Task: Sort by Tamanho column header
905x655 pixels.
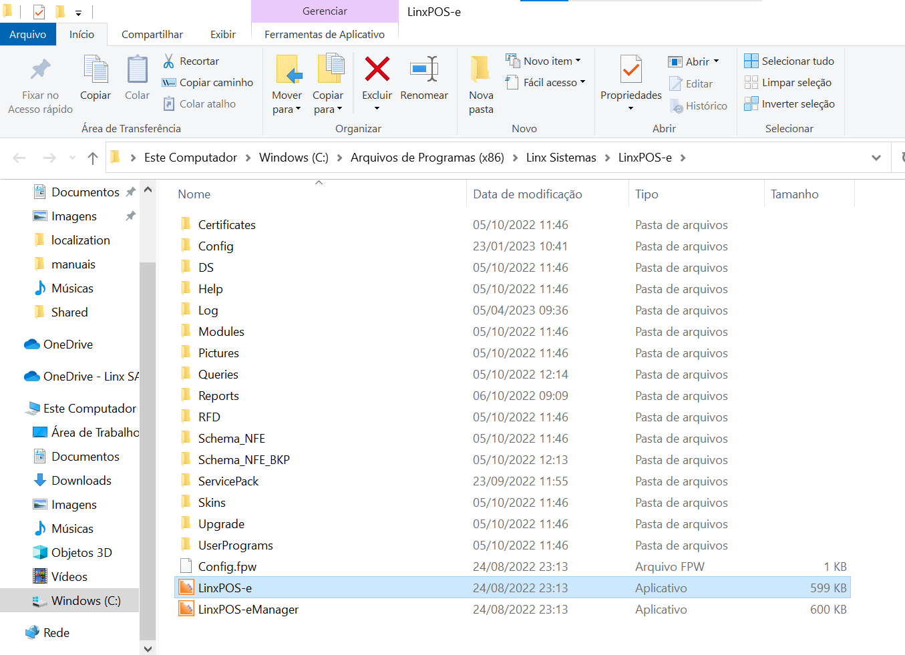Action: [795, 194]
